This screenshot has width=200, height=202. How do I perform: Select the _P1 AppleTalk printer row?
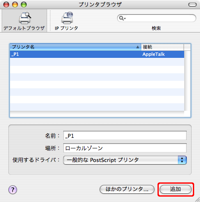(97, 54)
